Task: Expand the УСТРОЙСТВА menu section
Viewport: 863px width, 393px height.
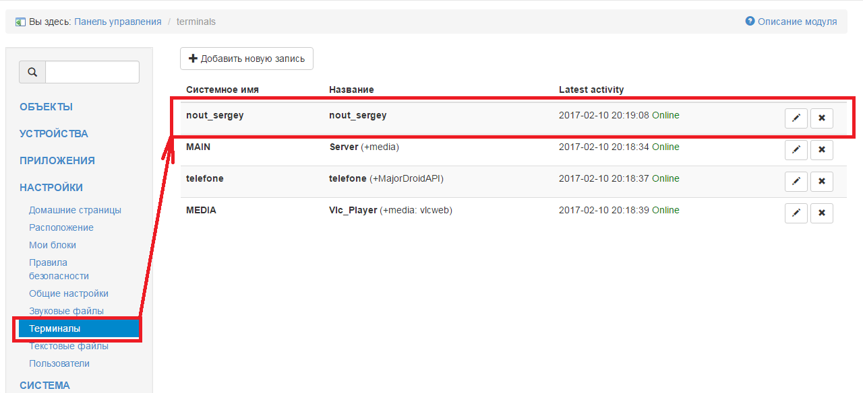Action: (x=54, y=134)
